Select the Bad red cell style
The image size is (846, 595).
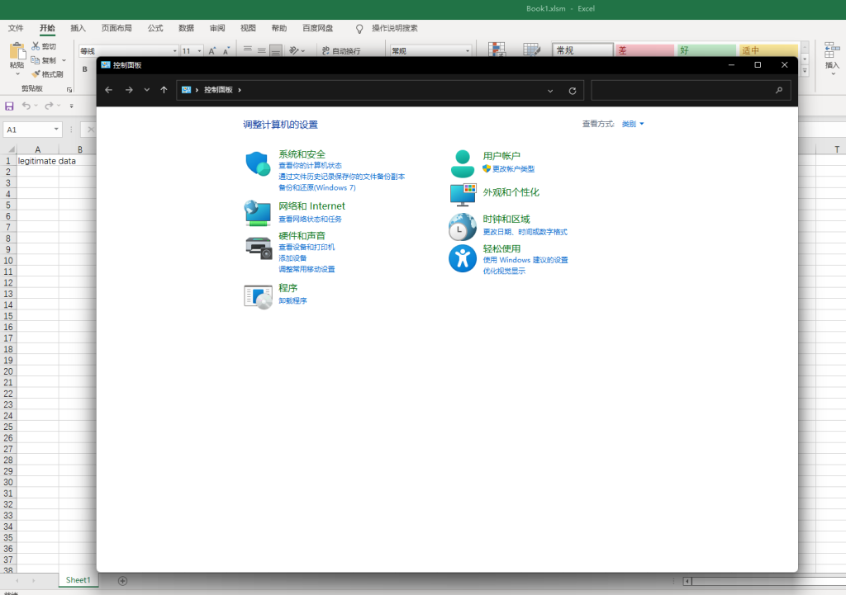coord(644,50)
